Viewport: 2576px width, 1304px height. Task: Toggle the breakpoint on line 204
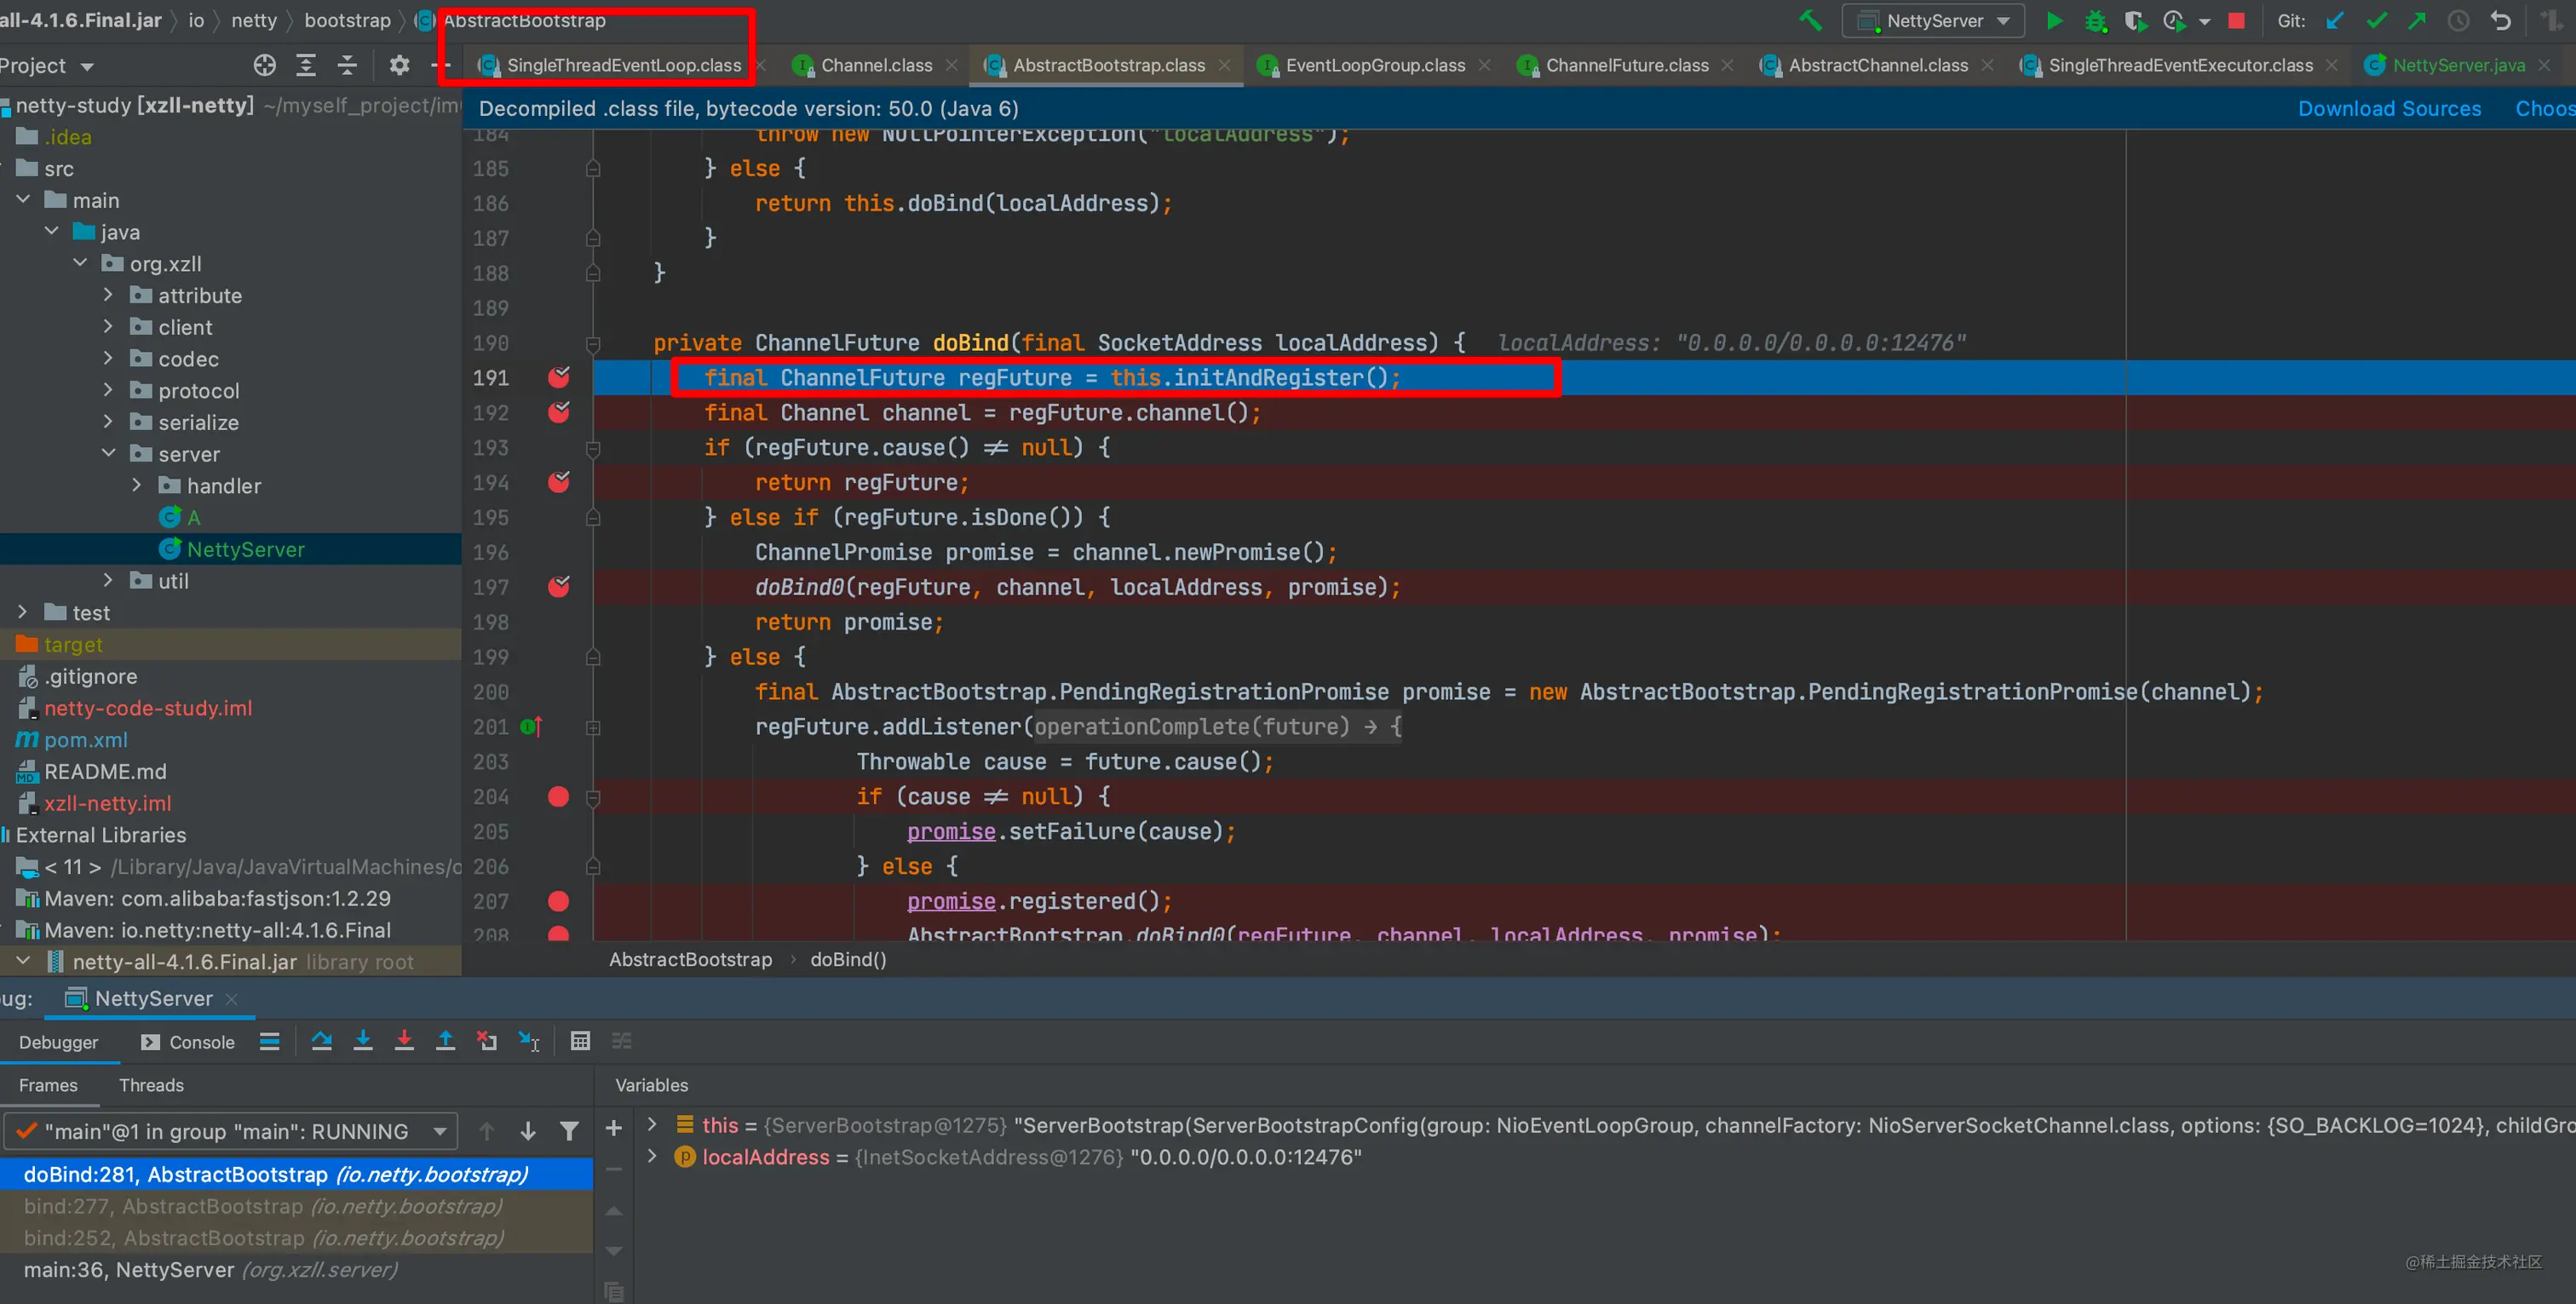559,797
